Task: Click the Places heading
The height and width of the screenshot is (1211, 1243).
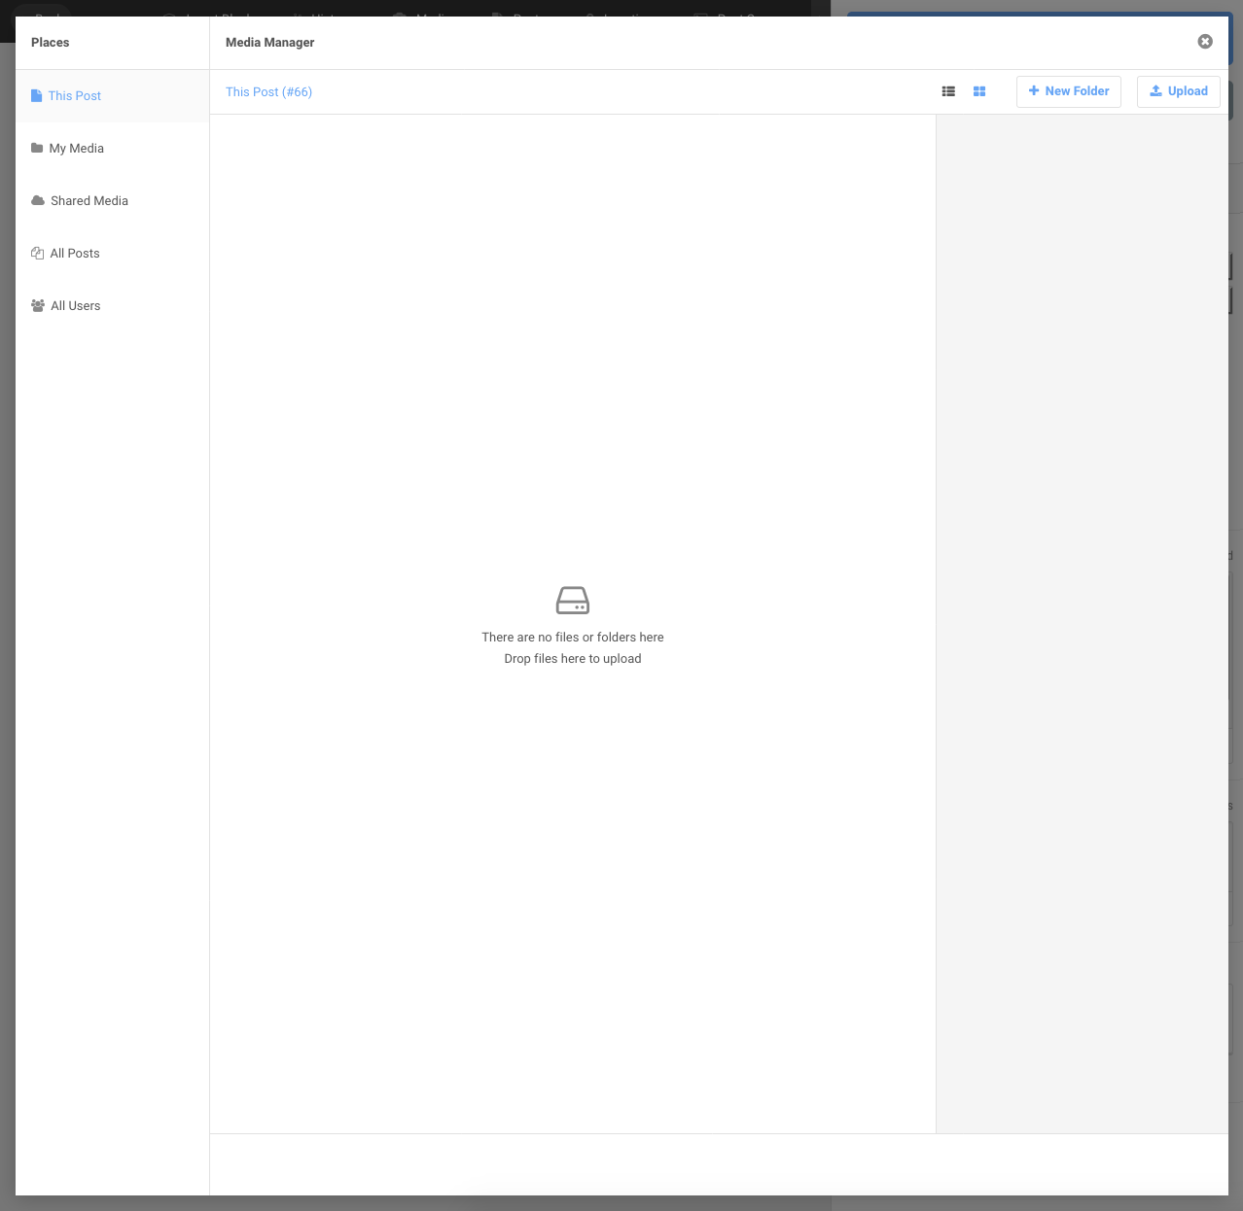Action: [x=51, y=43]
